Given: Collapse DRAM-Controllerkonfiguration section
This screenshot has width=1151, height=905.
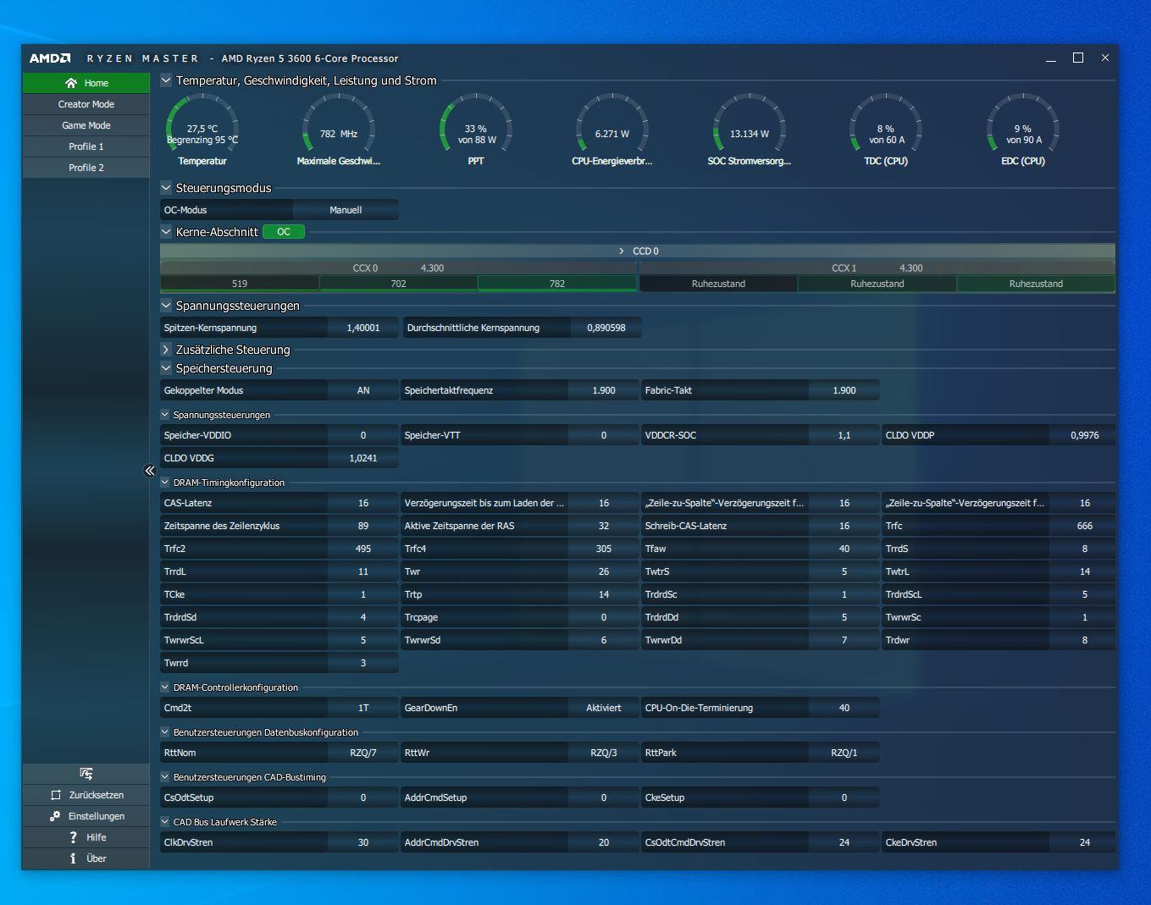Looking at the screenshot, I should click(x=165, y=687).
